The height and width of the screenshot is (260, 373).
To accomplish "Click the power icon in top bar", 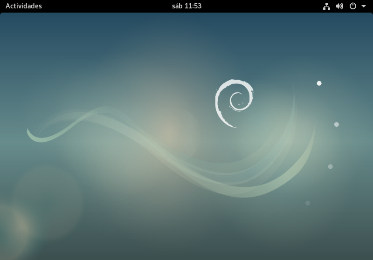I will 353,6.
